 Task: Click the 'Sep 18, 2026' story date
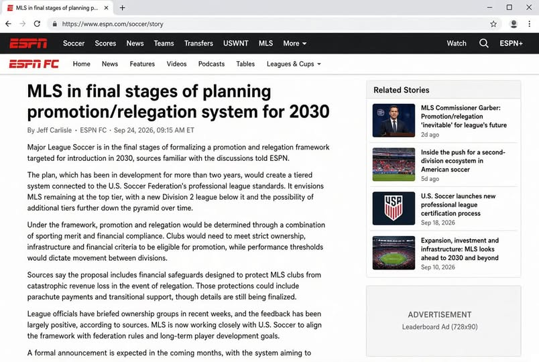(x=438, y=223)
